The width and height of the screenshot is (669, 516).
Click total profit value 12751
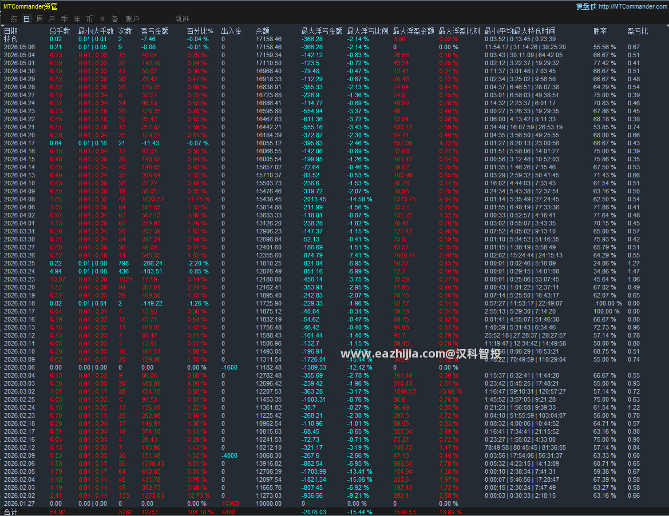(x=150, y=512)
